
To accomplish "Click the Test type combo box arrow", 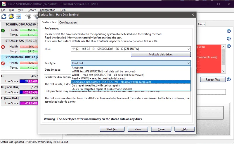I will [188, 63].
